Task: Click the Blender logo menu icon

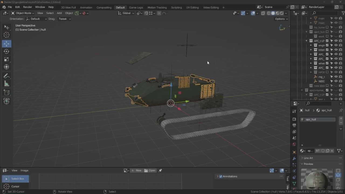Action: pos(4,7)
